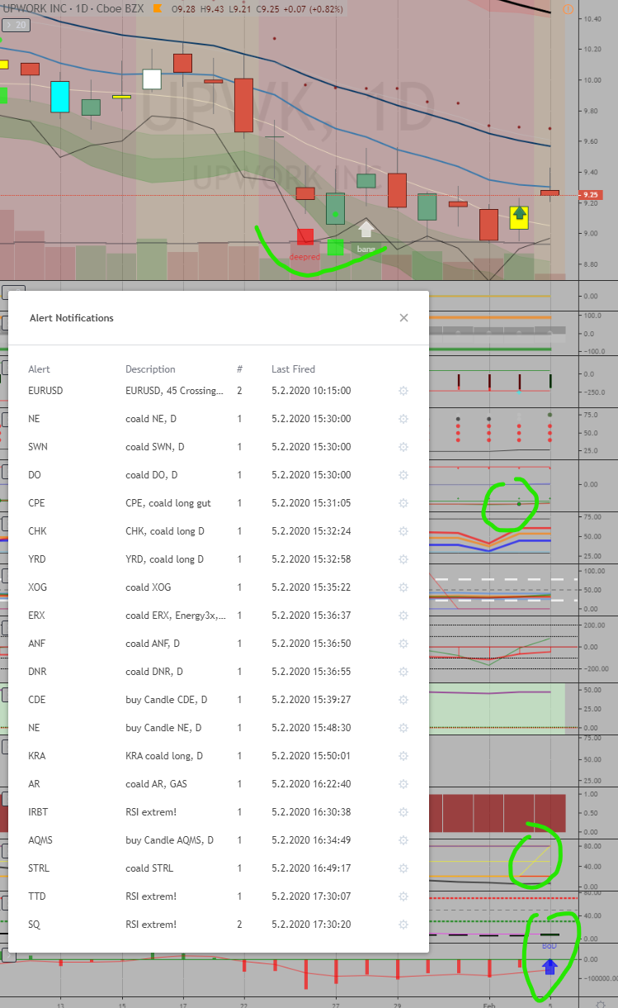This screenshot has height=1008, width=618.
Task: Click UPWORK INC symbol title in chart header
Action: point(37,9)
